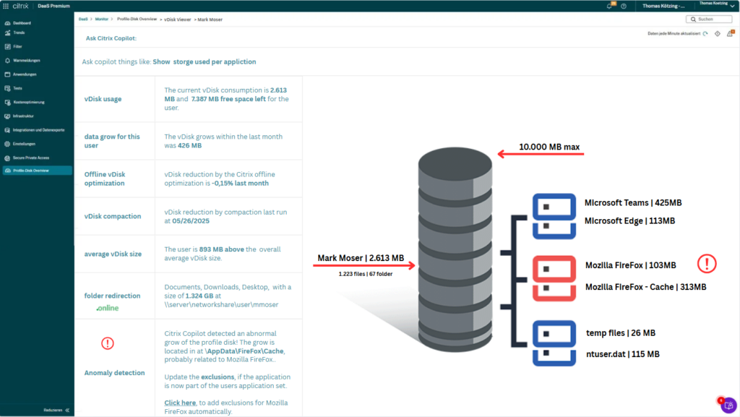Click the bold 'exclusions' link text
The width and height of the screenshot is (740, 417).
pos(218,377)
